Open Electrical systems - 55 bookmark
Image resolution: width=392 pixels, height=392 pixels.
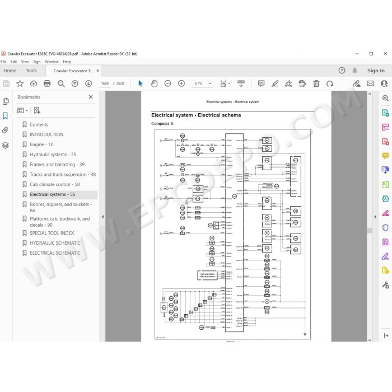coord(53,194)
